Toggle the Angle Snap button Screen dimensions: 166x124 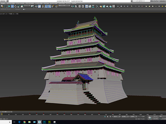[46, 6]
